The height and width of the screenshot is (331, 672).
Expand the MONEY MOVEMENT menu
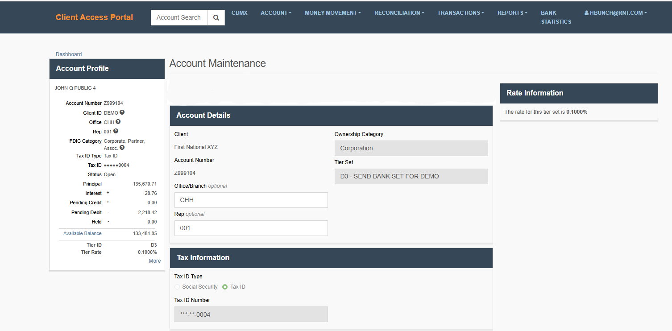pyautogui.click(x=333, y=13)
